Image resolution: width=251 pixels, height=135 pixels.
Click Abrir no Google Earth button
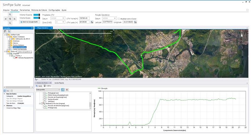click(x=29, y=22)
